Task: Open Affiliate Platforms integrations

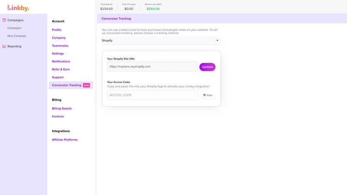Action: tap(65, 140)
